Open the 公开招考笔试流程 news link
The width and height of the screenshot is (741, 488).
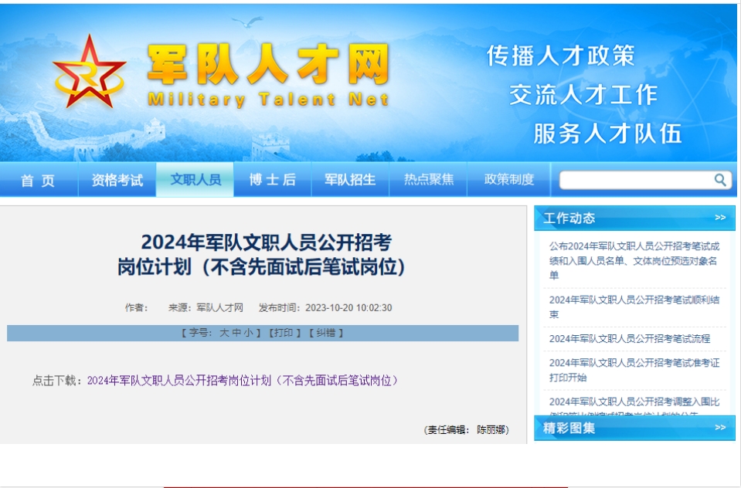pos(629,338)
